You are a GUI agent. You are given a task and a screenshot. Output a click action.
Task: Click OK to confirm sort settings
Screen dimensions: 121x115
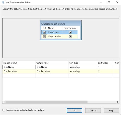[74, 110]
